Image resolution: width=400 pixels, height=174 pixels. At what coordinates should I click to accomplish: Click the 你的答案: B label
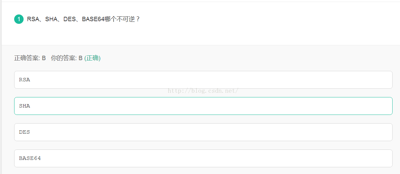66,58
